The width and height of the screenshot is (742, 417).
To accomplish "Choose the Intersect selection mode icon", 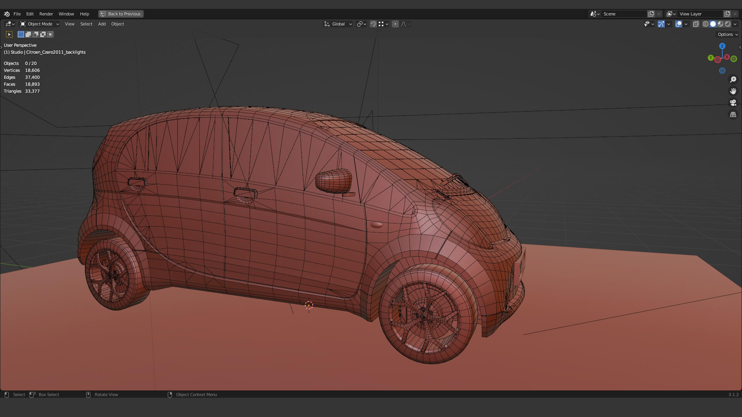I will (x=50, y=34).
